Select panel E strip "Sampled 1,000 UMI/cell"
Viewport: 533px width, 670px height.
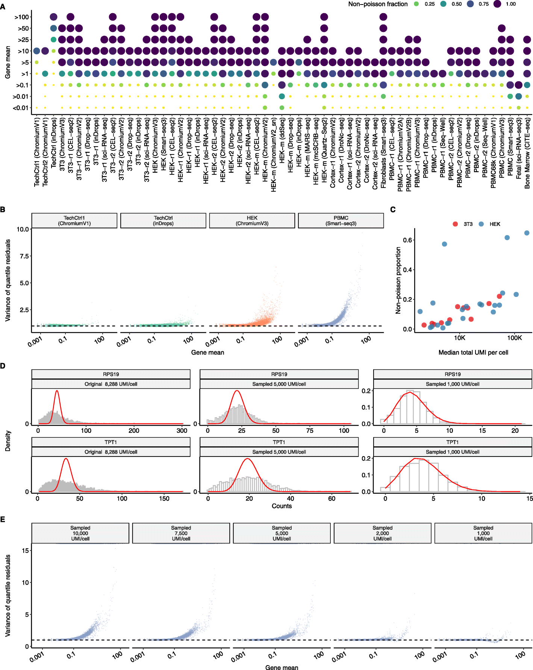click(x=483, y=533)
